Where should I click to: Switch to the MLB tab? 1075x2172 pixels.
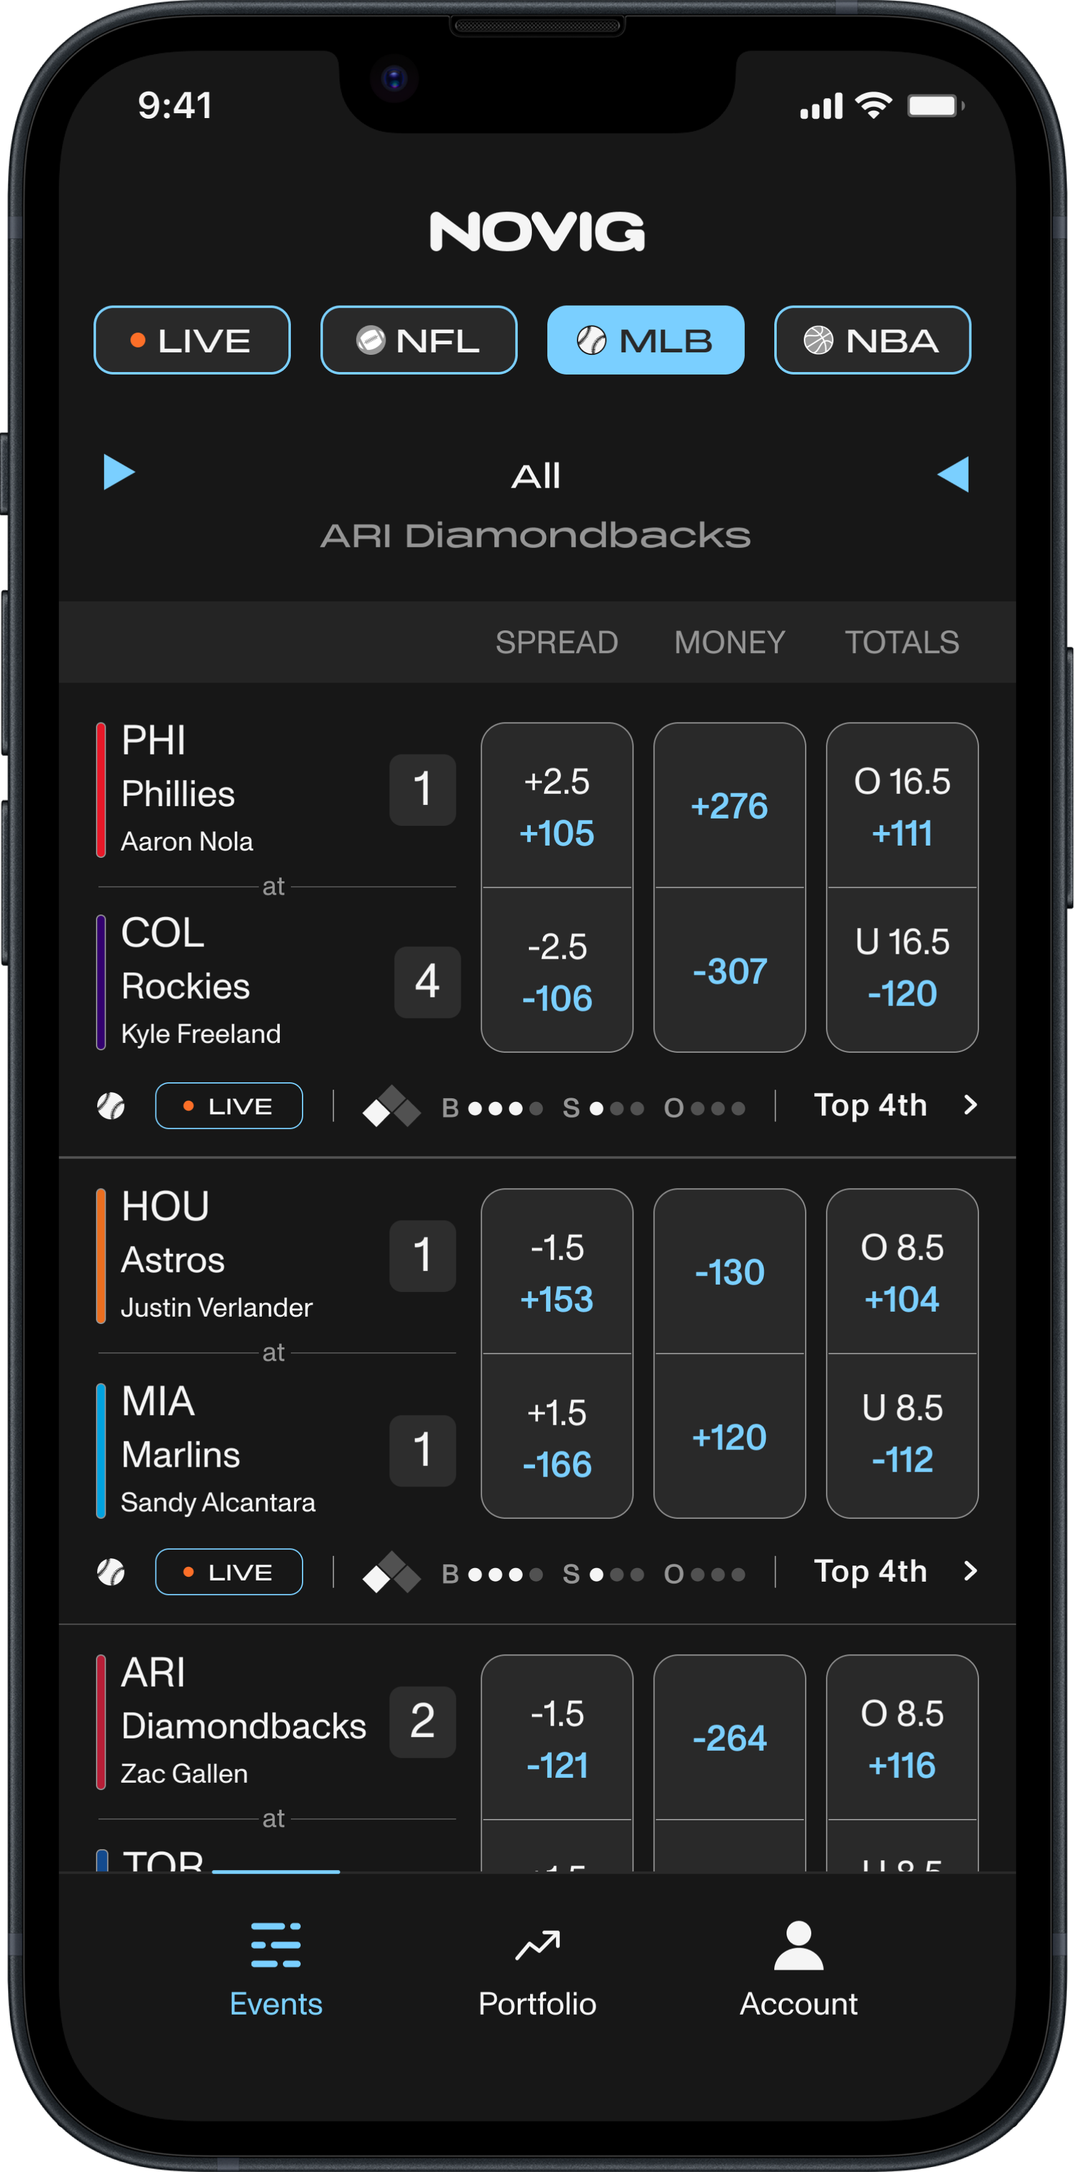pyautogui.click(x=645, y=341)
